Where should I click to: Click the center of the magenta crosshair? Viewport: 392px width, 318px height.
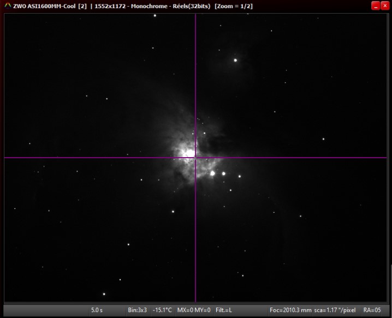click(195, 158)
